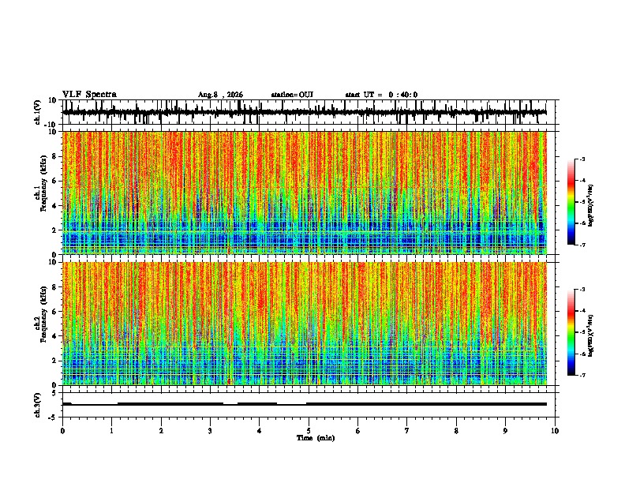Click time axis tick label "4"

click(x=260, y=431)
